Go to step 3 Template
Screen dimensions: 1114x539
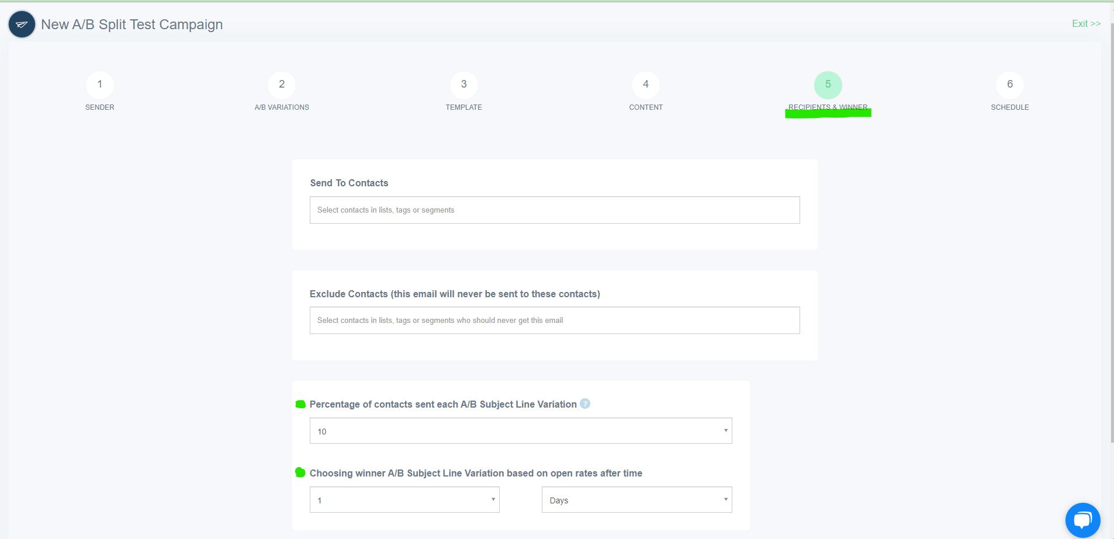[x=464, y=85]
